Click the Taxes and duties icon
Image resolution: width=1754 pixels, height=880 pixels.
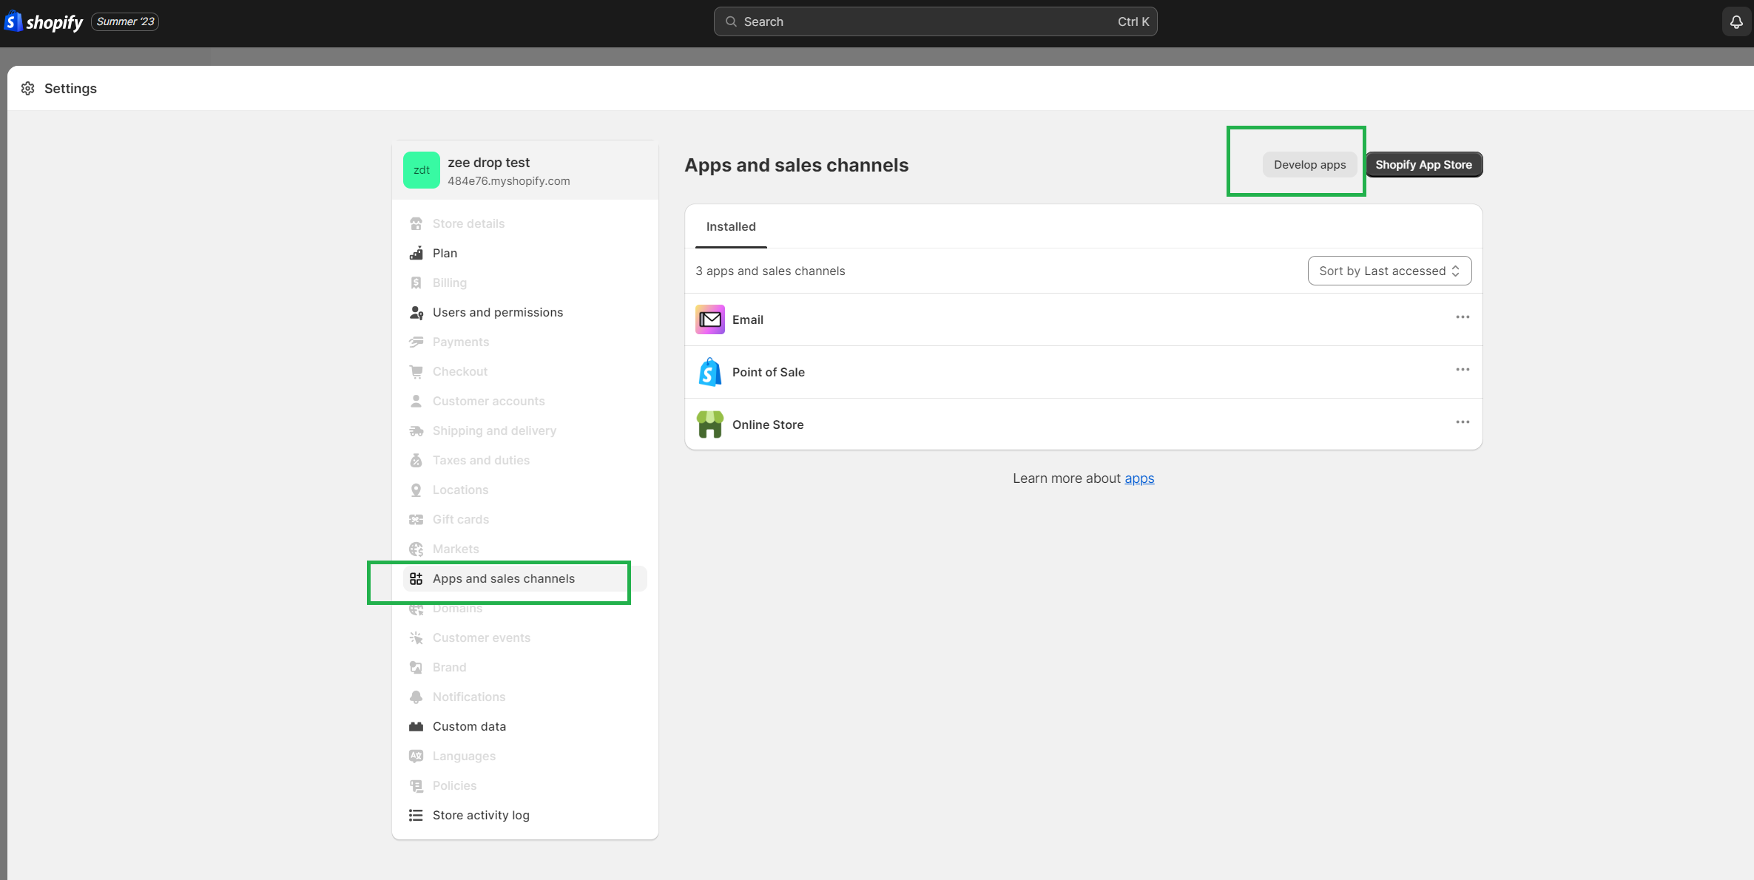[x=416, y=461]
